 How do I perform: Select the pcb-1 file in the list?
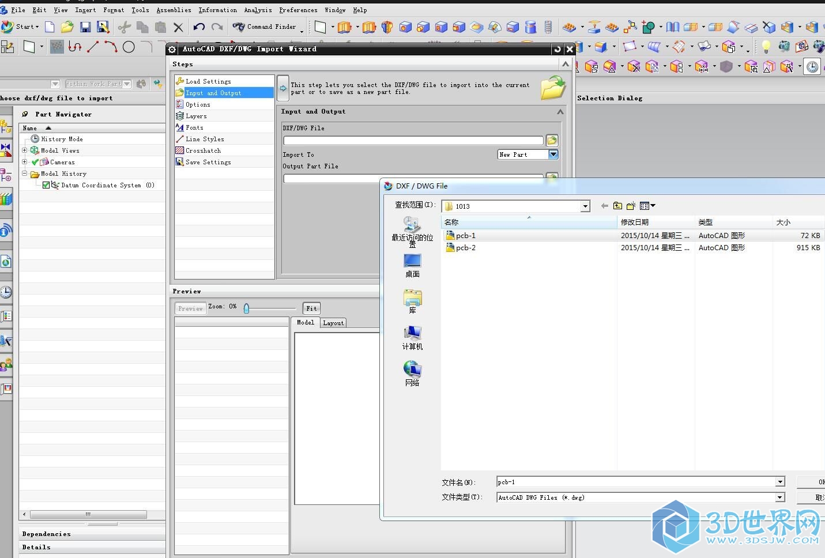coord(466,236)
